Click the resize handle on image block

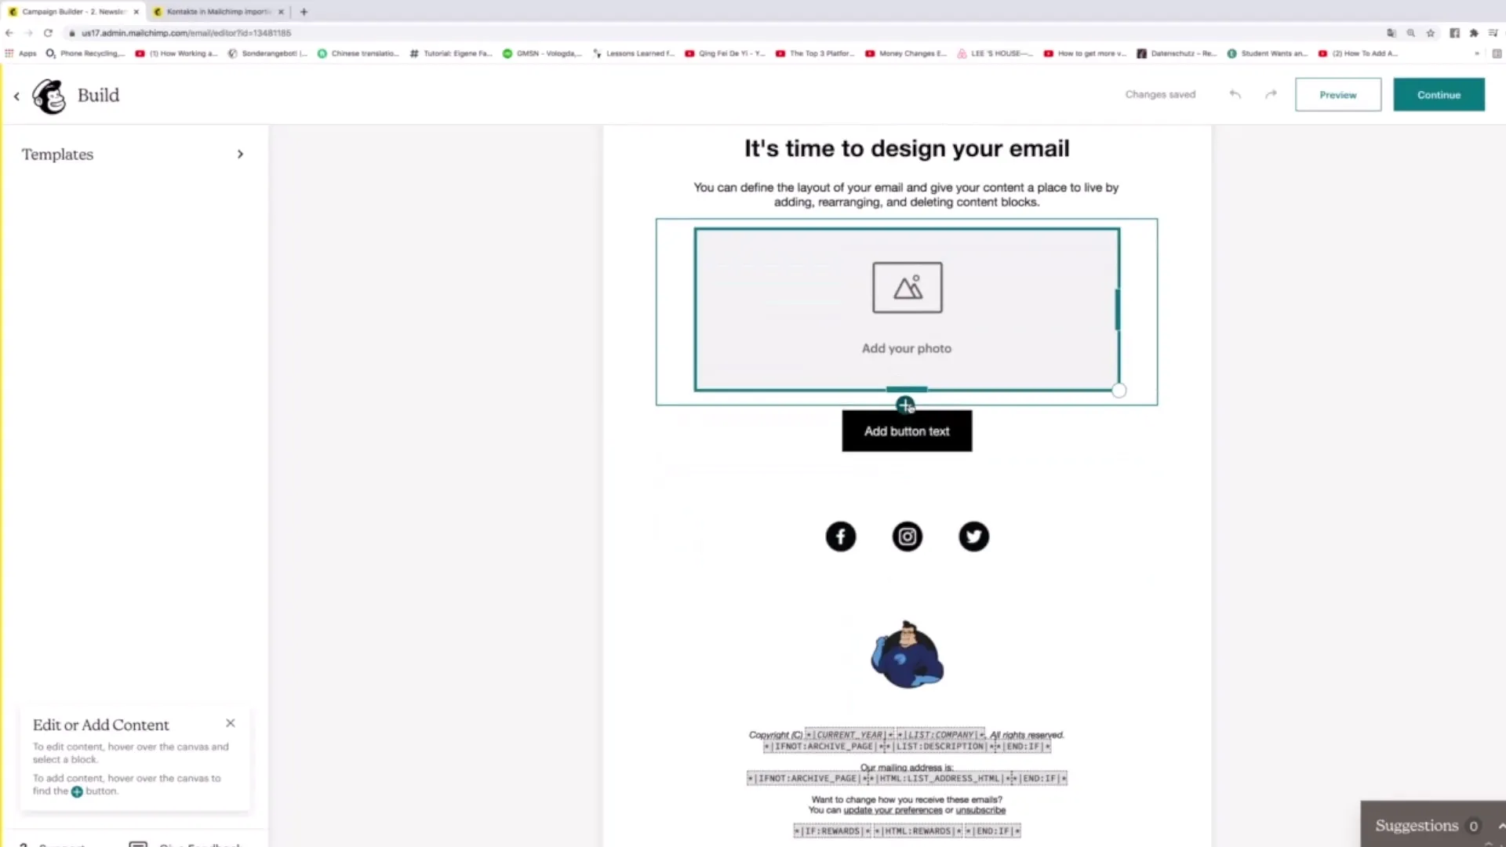[1119, 390]
